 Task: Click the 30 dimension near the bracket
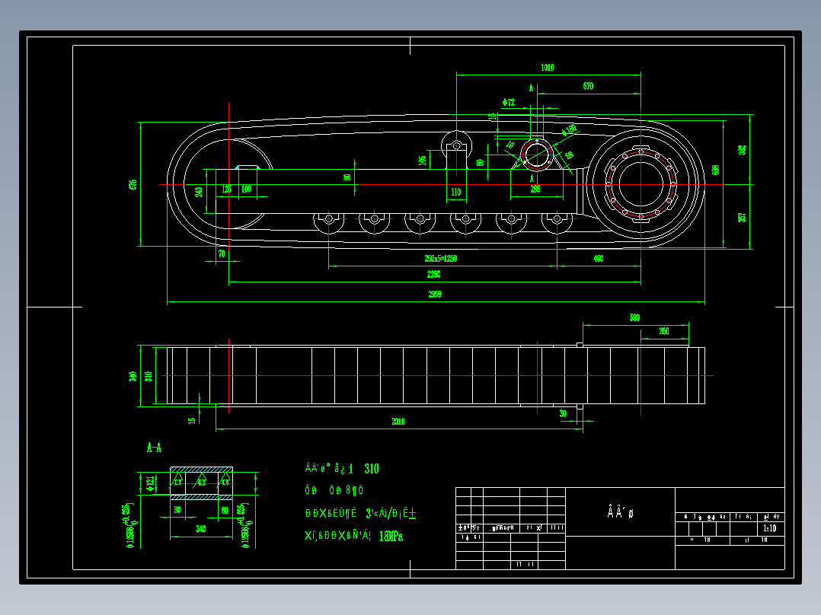563,413
